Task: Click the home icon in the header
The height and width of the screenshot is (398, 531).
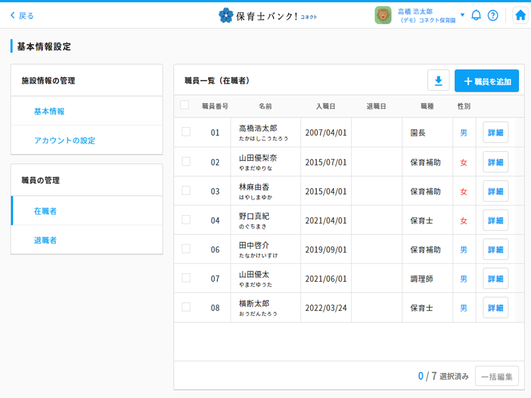Action: [x=520, y=15]
